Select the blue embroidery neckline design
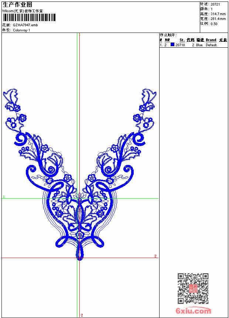 click(x=80, y=175)
